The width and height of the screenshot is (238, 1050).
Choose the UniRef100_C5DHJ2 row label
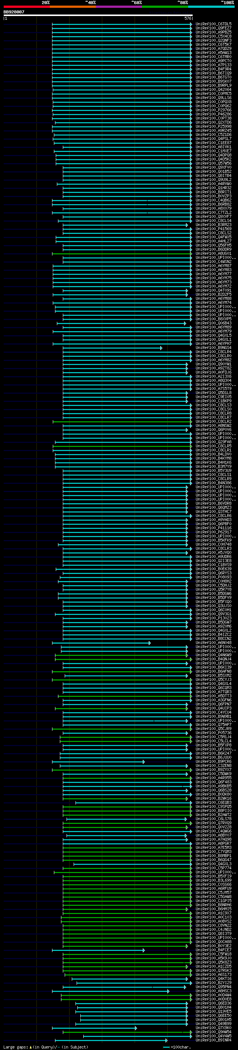pyautogui.click(x=213, y=585)
